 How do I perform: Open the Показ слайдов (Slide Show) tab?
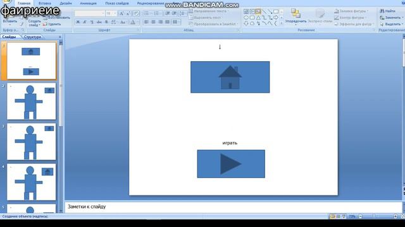tap(117, 3)
